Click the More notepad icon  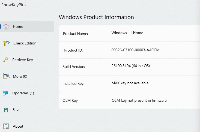click(6, 76)
